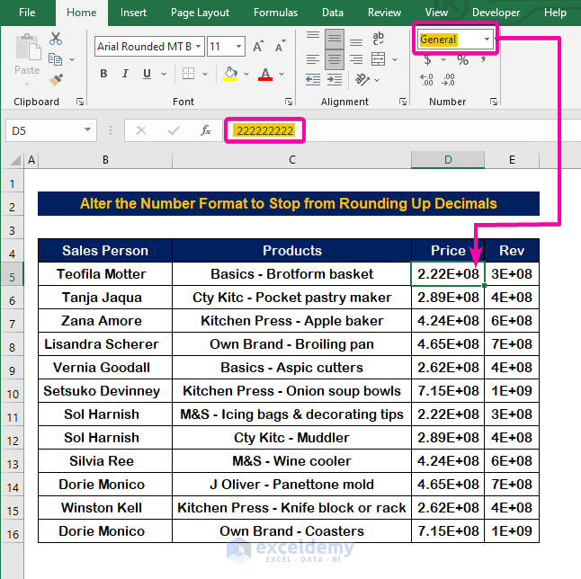Expand the Copy options arrow

point(72,59)
